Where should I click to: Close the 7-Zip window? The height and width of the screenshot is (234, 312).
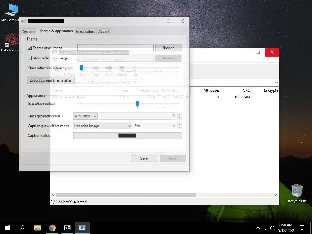[x=272, y=52]
